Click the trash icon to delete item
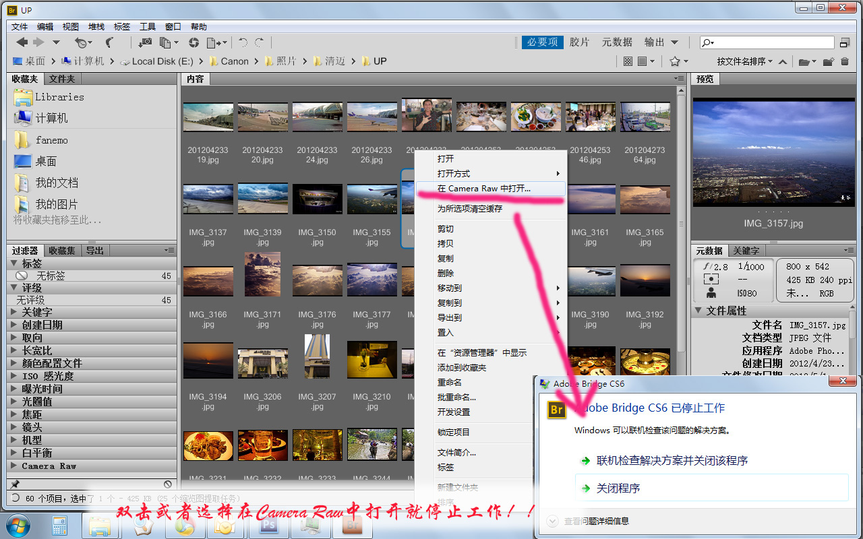This screenshot has height=539, width=863. [x=844, y=61]
